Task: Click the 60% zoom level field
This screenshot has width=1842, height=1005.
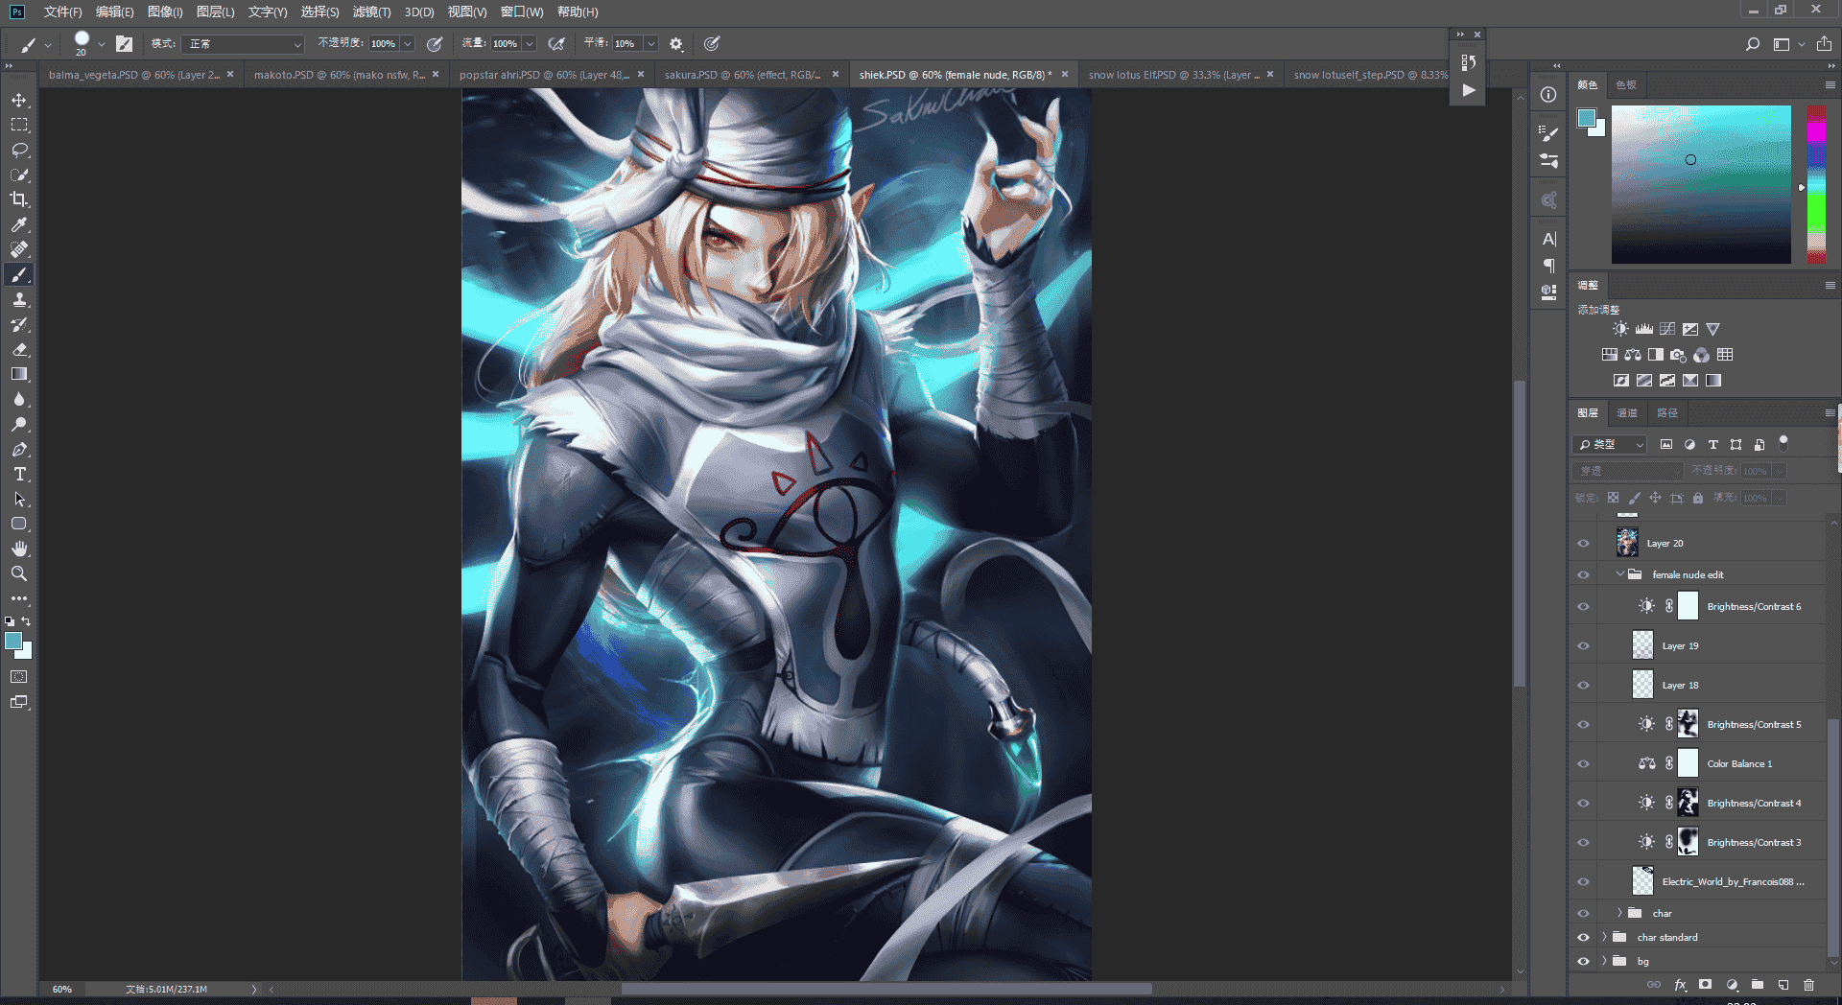Action: tap(62, 989)
